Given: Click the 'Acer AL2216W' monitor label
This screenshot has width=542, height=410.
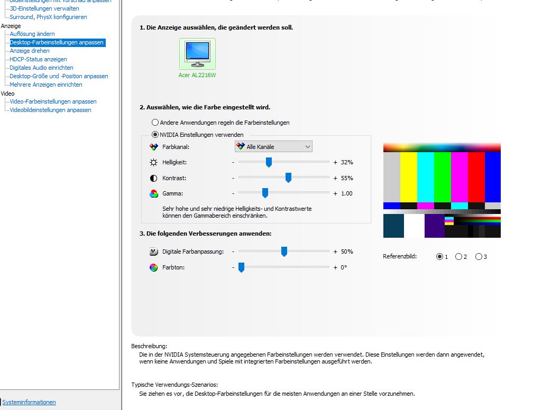Looking at the screenshot, I should click(197, 75).
